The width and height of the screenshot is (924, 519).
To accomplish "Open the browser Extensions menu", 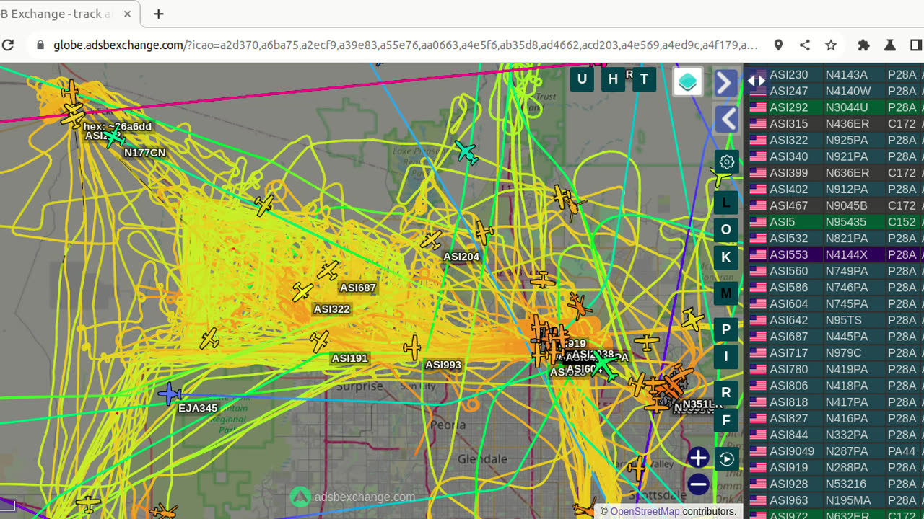I will (x=863, y=45).
